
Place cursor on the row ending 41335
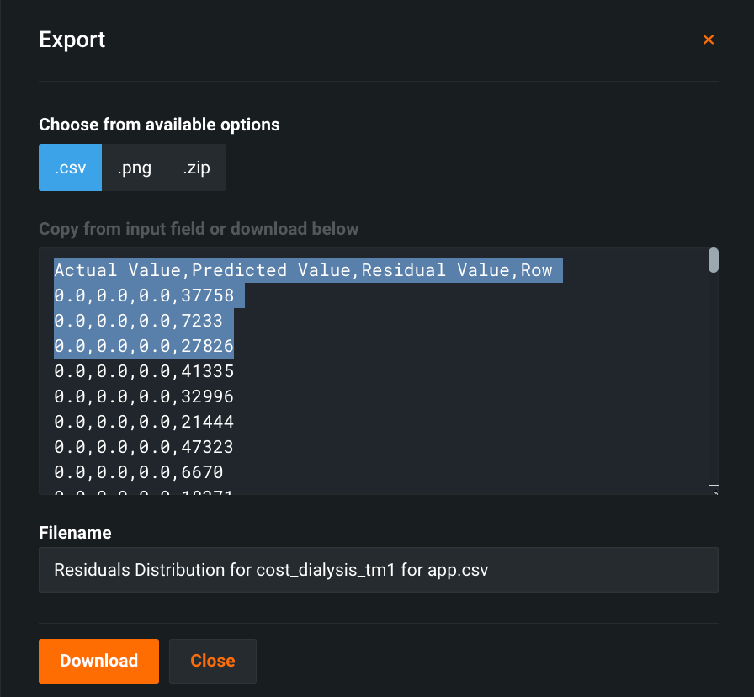(144, 371)
